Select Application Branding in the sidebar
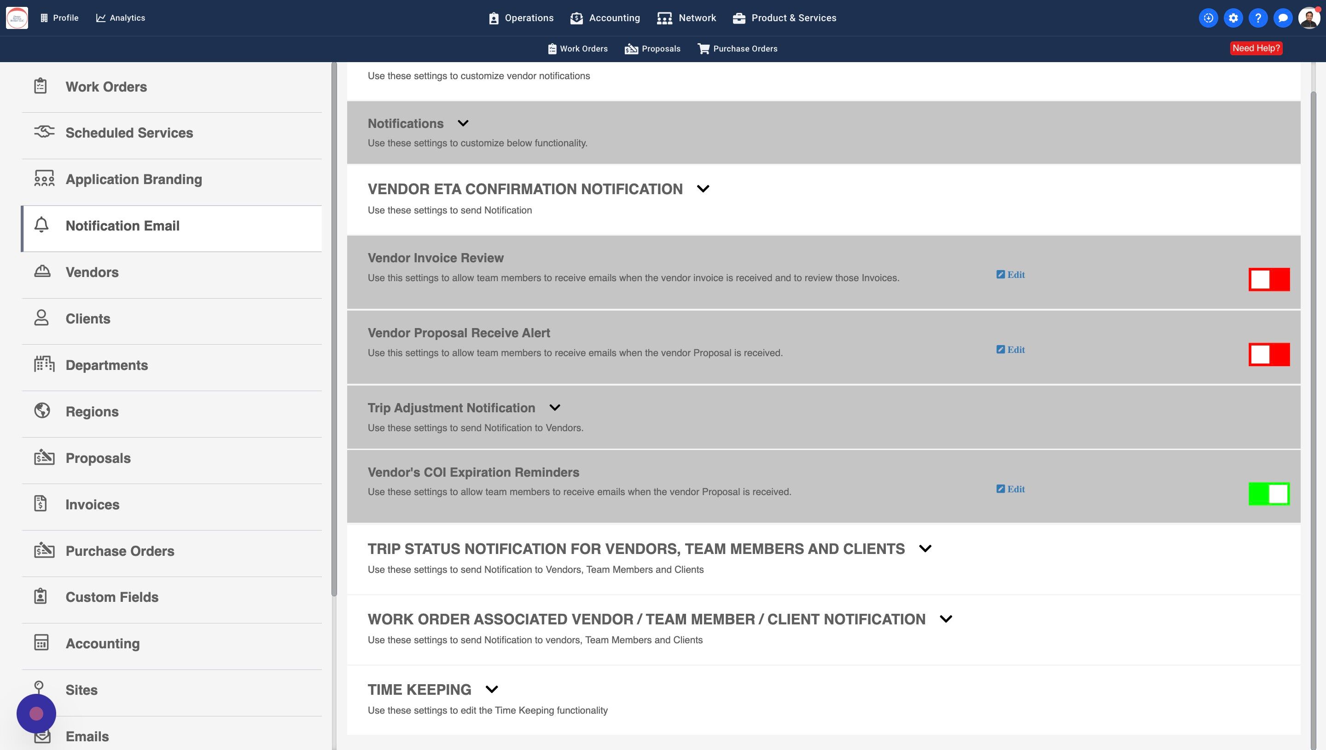Image resolution: width=1326 pixels, height=750 pixels. pos(134,179)
